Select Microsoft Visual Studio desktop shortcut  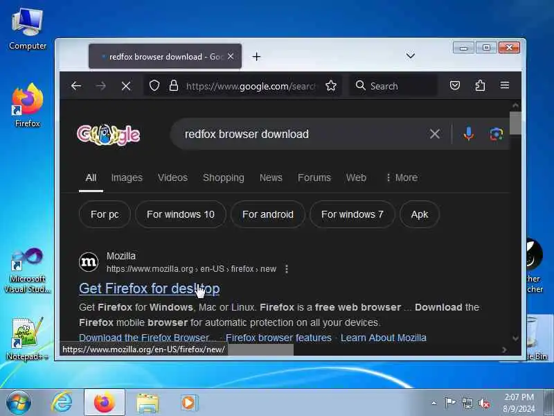(28, 270)
